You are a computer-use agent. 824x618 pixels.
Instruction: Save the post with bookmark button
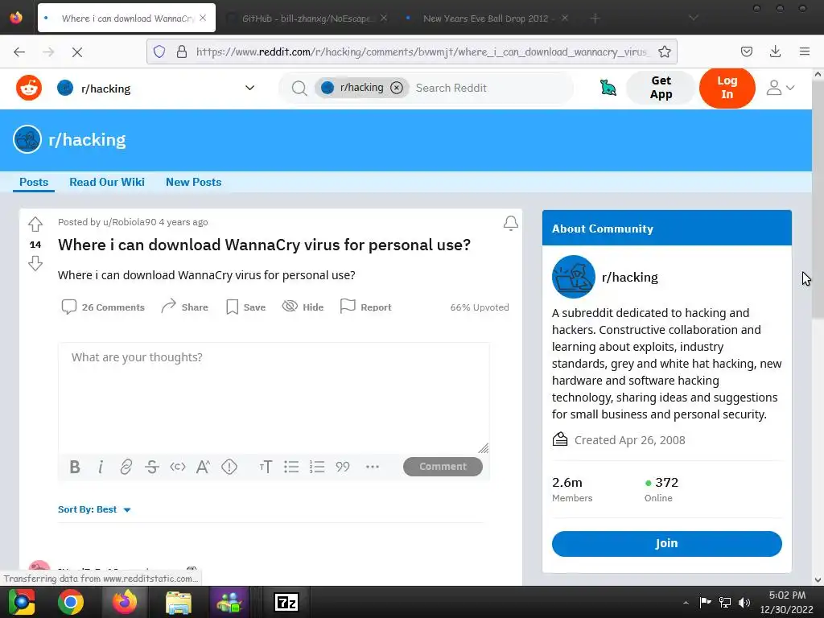click(245, 307)
